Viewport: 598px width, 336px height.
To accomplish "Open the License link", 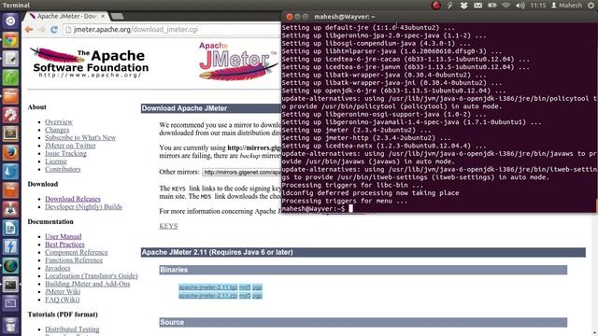I will click(56, 161).
